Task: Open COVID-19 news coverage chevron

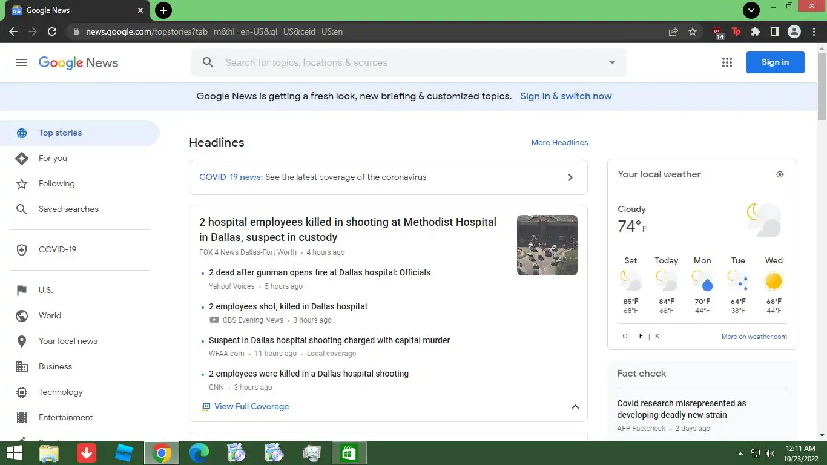Action: pos(570,177)
